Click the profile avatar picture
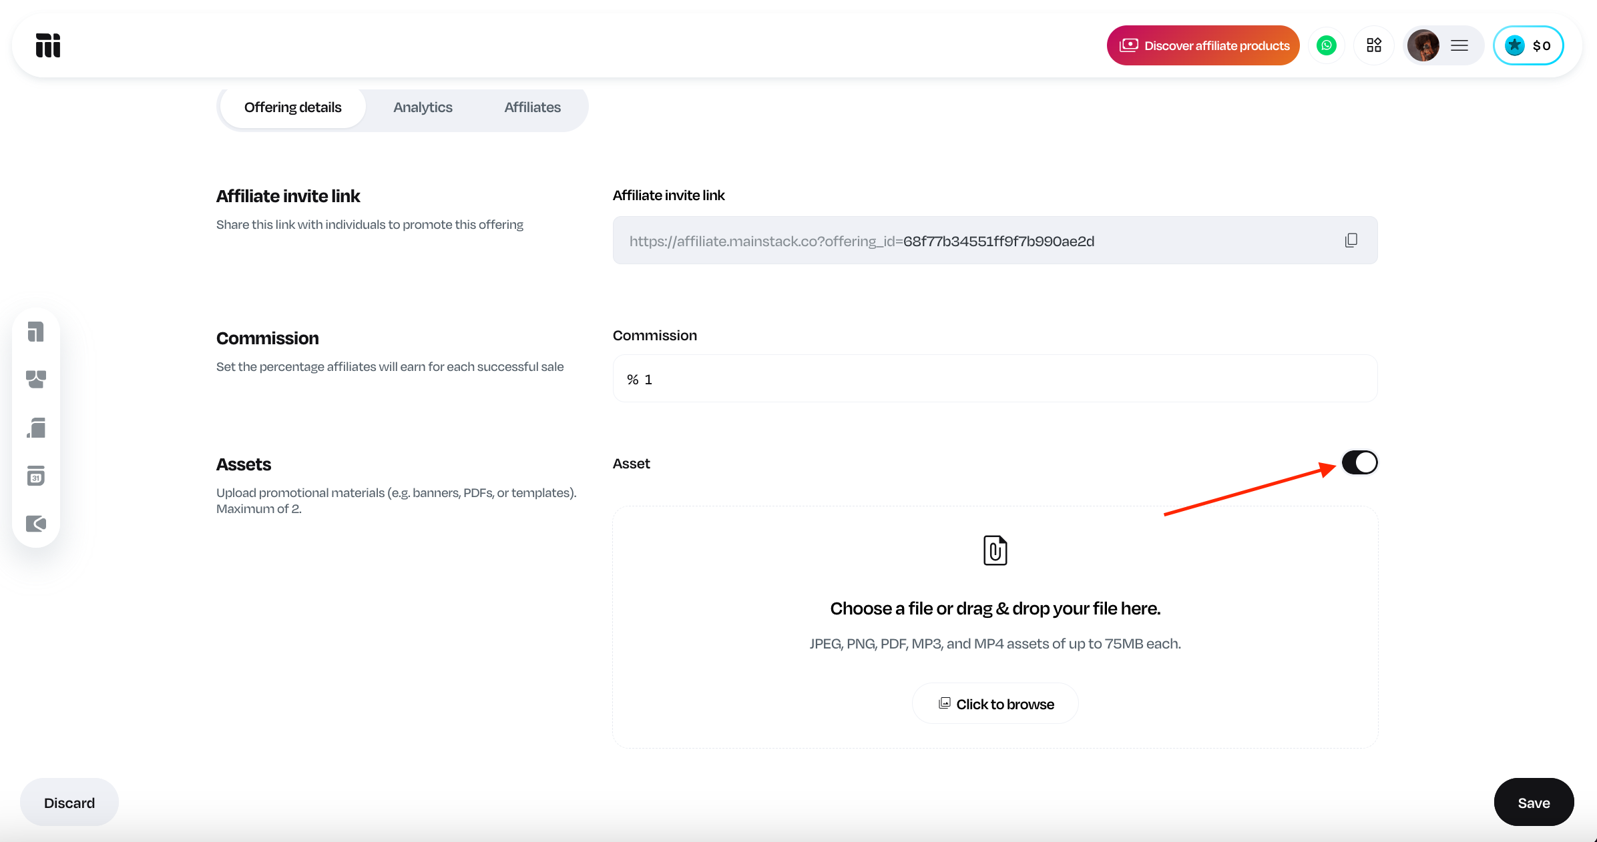This screenshot has height=842, width=1597. coord(1423,45)
